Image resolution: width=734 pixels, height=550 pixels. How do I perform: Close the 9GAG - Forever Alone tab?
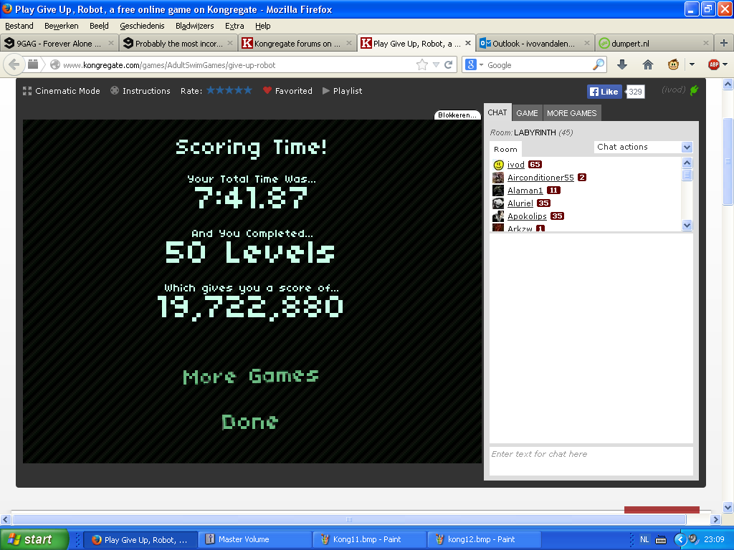(111, 43)
